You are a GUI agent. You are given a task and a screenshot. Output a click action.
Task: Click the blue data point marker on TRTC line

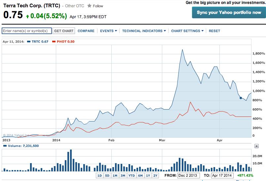point(241,98)
